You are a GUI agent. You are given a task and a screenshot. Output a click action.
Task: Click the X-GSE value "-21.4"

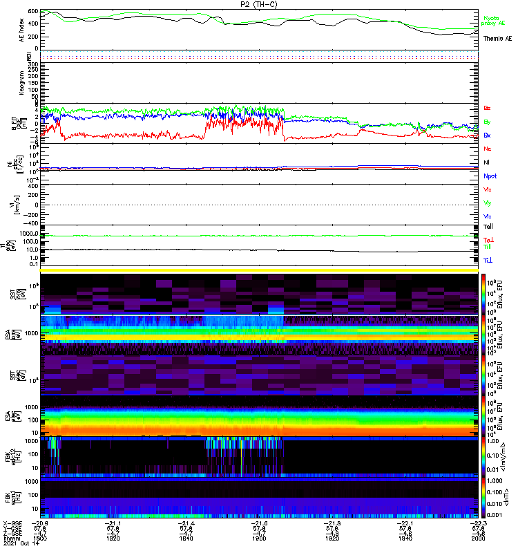point(186,523)
